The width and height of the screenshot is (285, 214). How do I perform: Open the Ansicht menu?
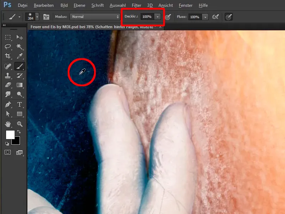166,5
